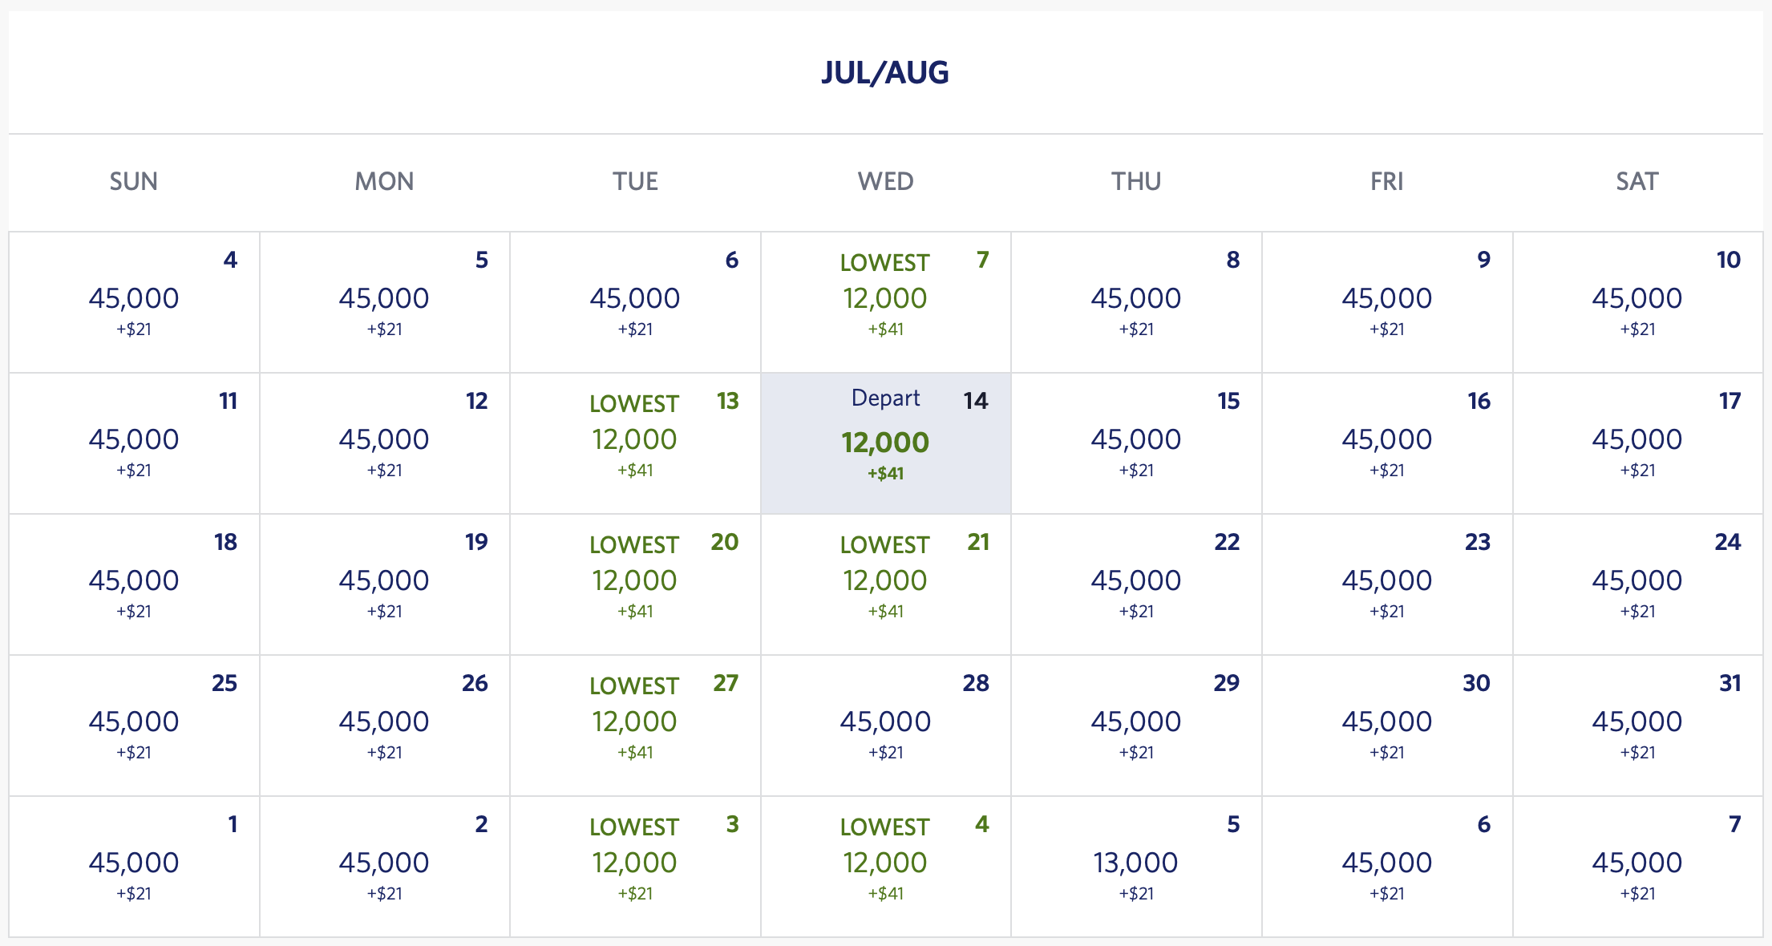Click the WED column header
This screenshot has height=946, width=1772.
pos(885,182)
